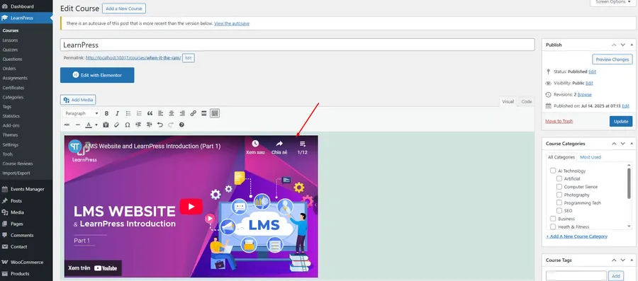Align text right
Viewport: 638px width, 281px height.
coord(182,113)
